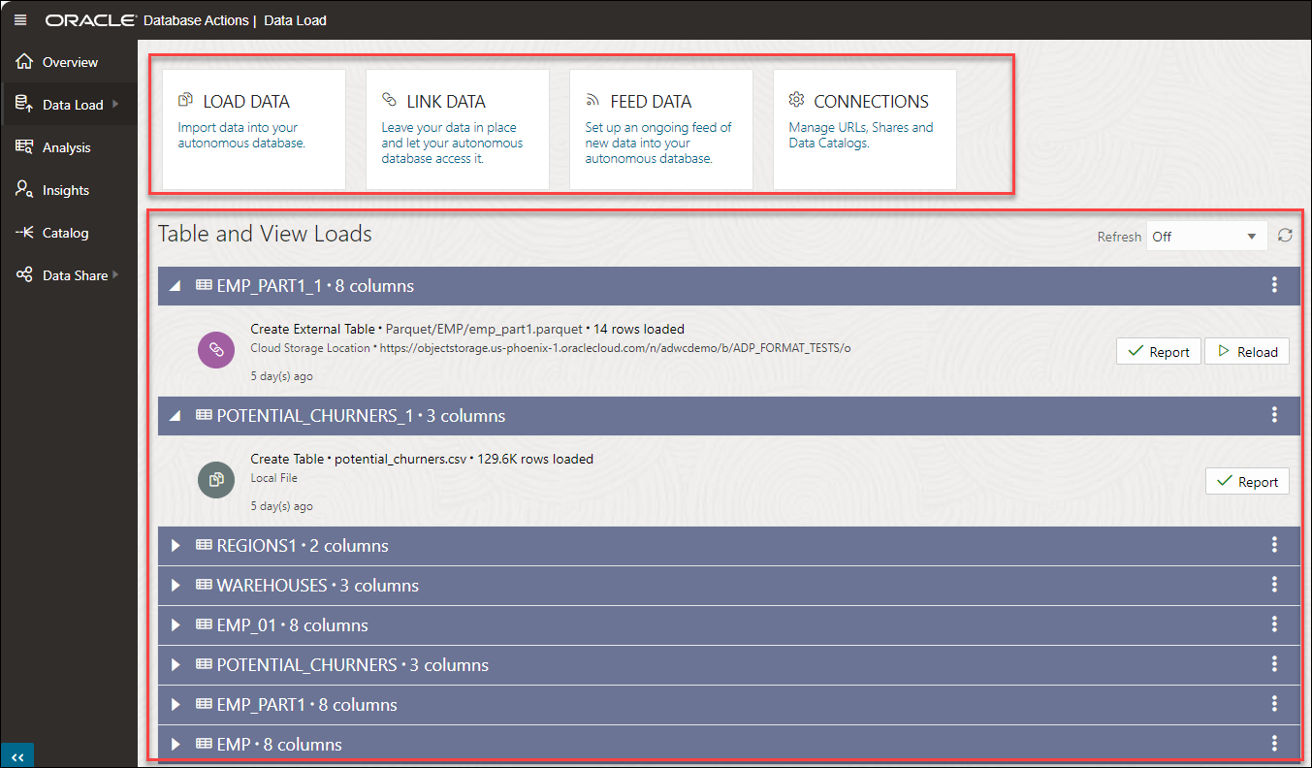Viewport: 1312px width, 768px height.
Task: Click the CONNECTIONS gear icon
Action: point(797,100)
